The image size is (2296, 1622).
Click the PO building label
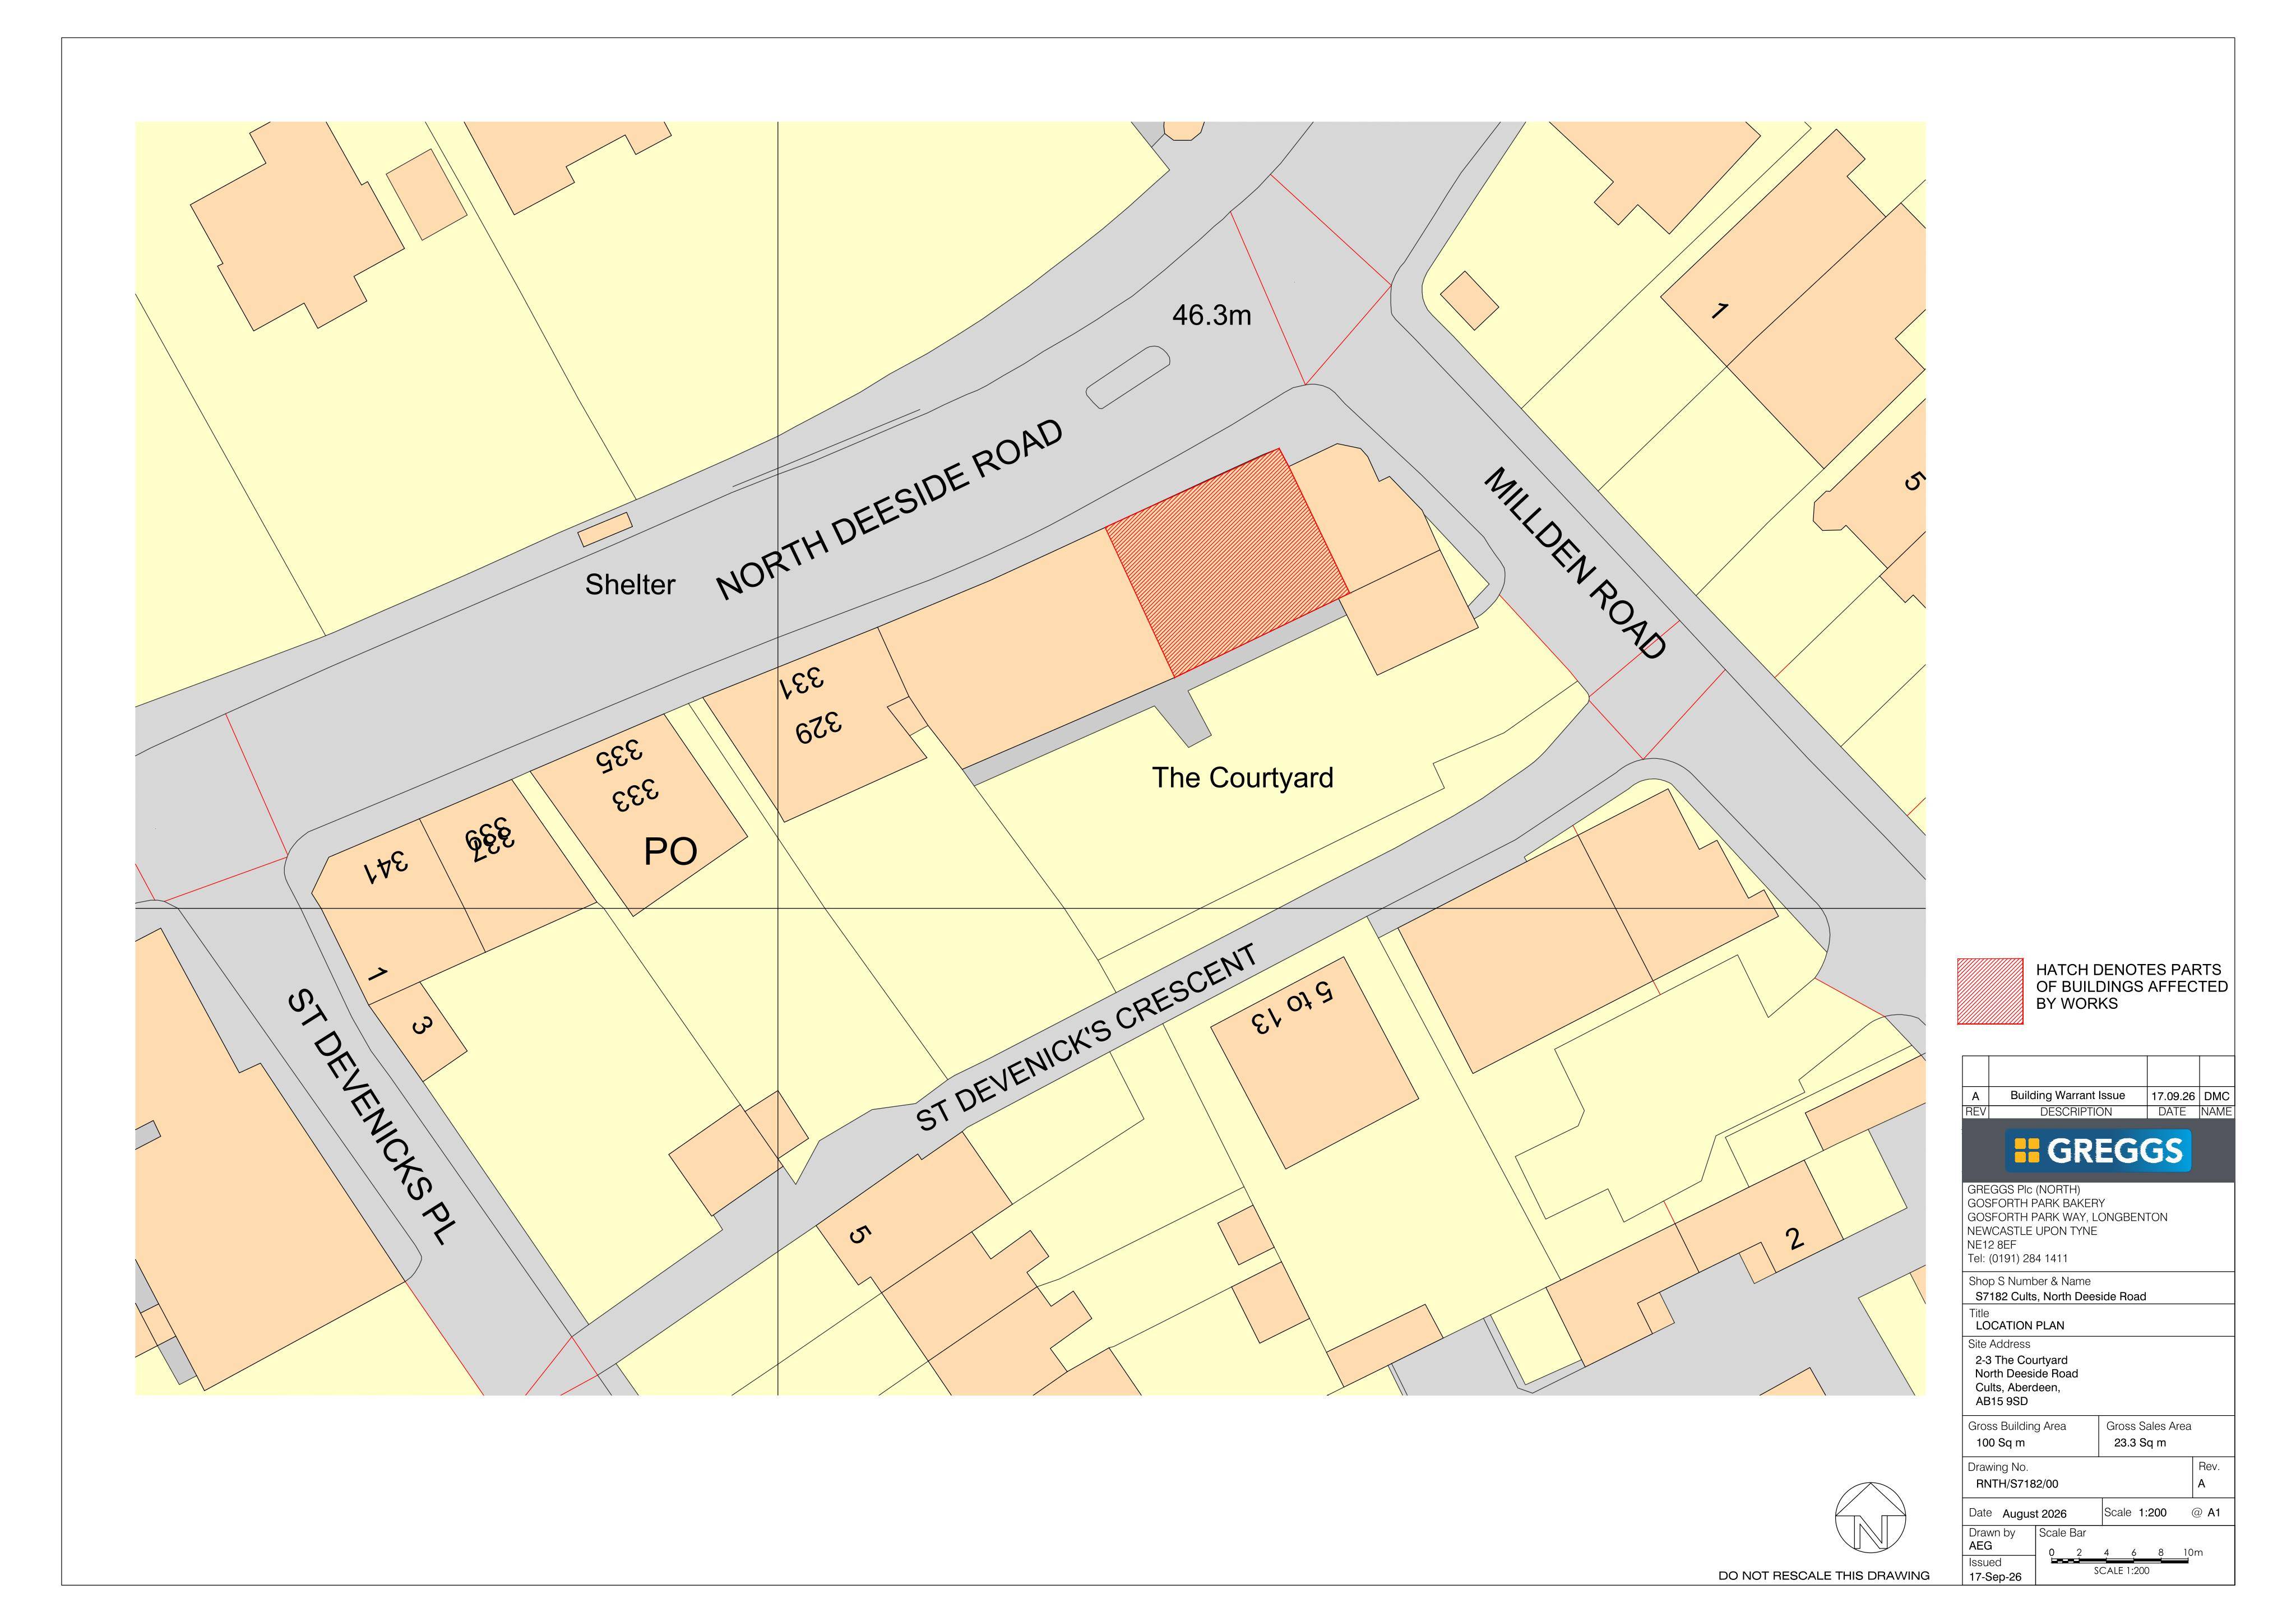[670, 852]
